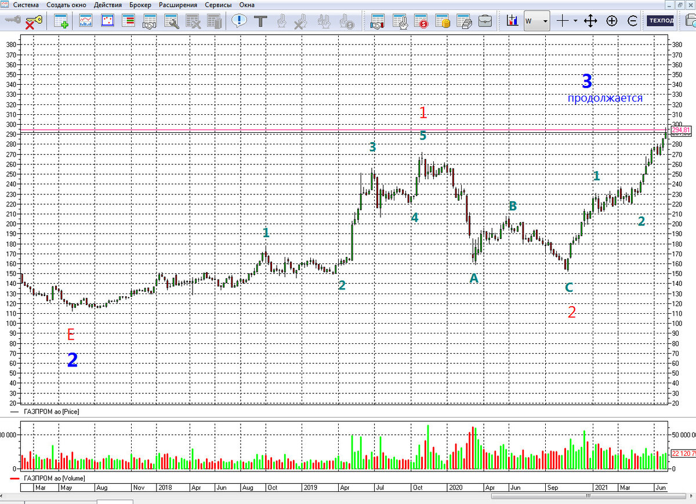Select the crosshair cursor tool
Viewport: 696px width, 504px height.
coord(563,21)
